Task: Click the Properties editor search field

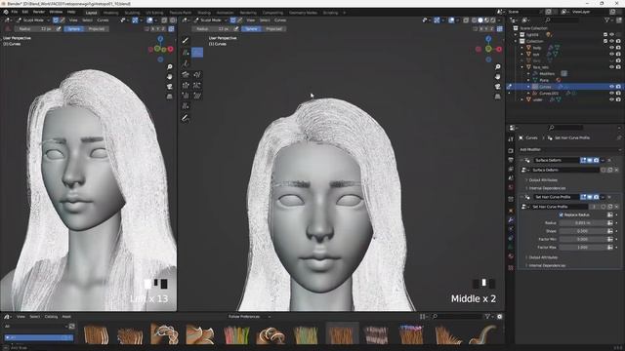Action: point(565,128)
